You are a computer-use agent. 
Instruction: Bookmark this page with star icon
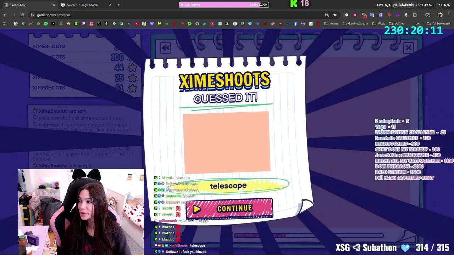(x=334, y=15)
